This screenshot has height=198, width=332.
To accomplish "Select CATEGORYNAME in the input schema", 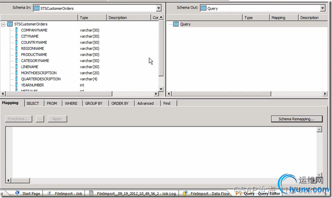I will 35,61.
